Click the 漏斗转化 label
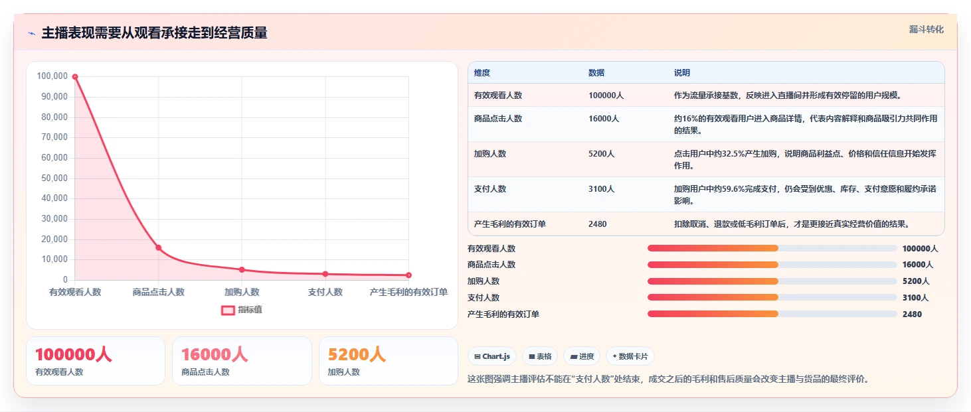971x412 pixels. point(926,29)
